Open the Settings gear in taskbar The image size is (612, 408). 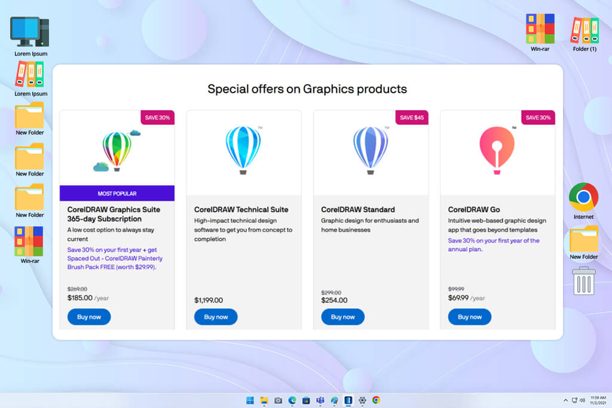point(362,400)
